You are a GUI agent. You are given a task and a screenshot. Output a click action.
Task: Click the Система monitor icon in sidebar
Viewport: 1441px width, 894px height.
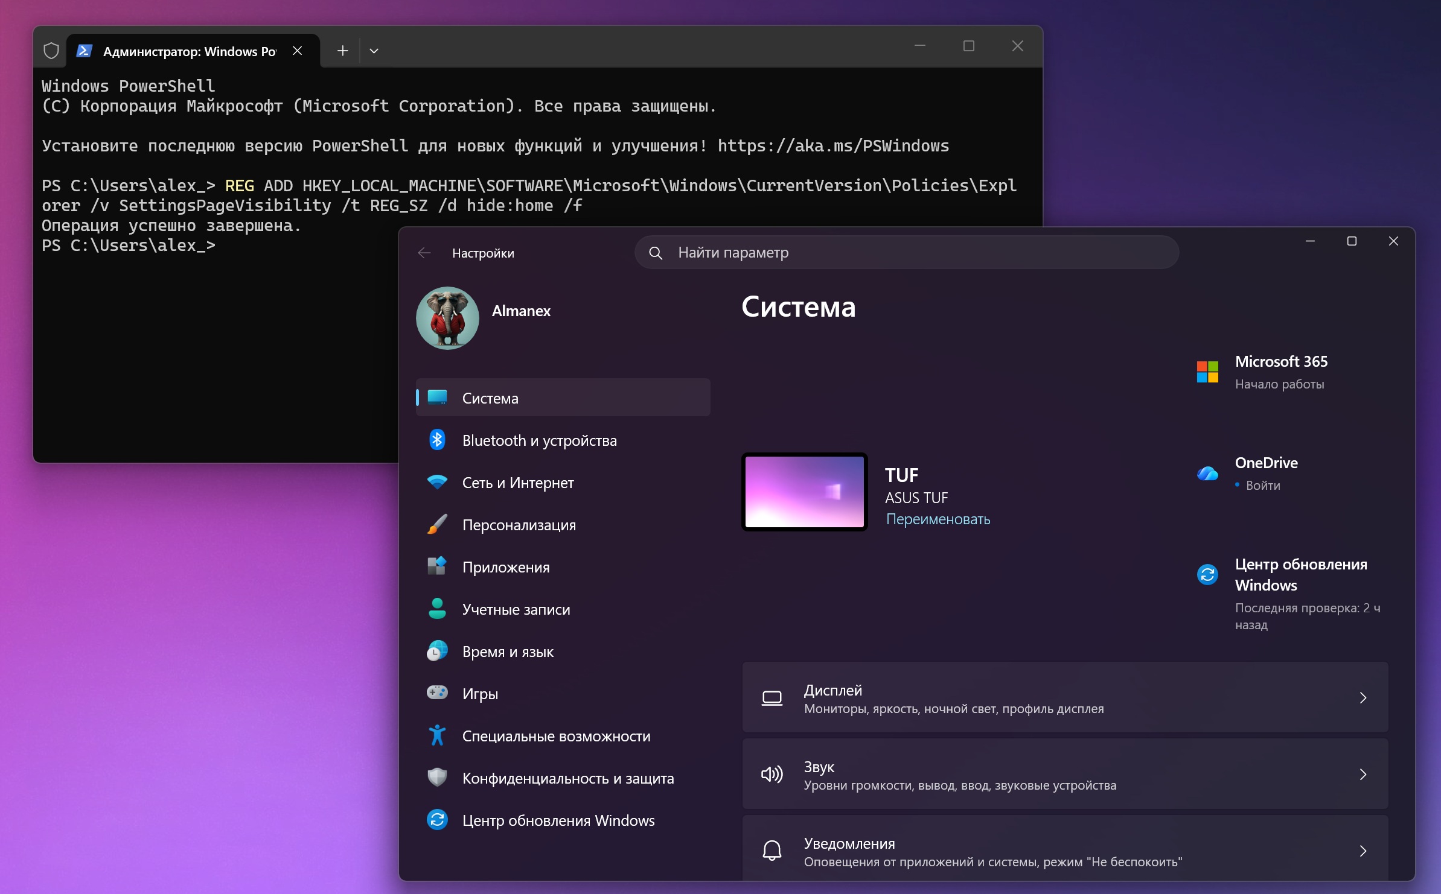tap(437, 397)
